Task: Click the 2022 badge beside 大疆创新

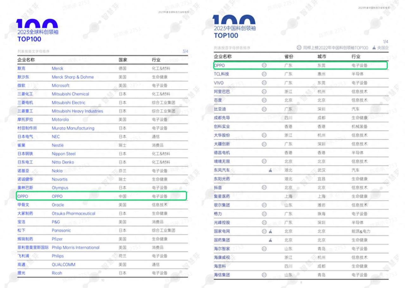Action: point(264,144)
